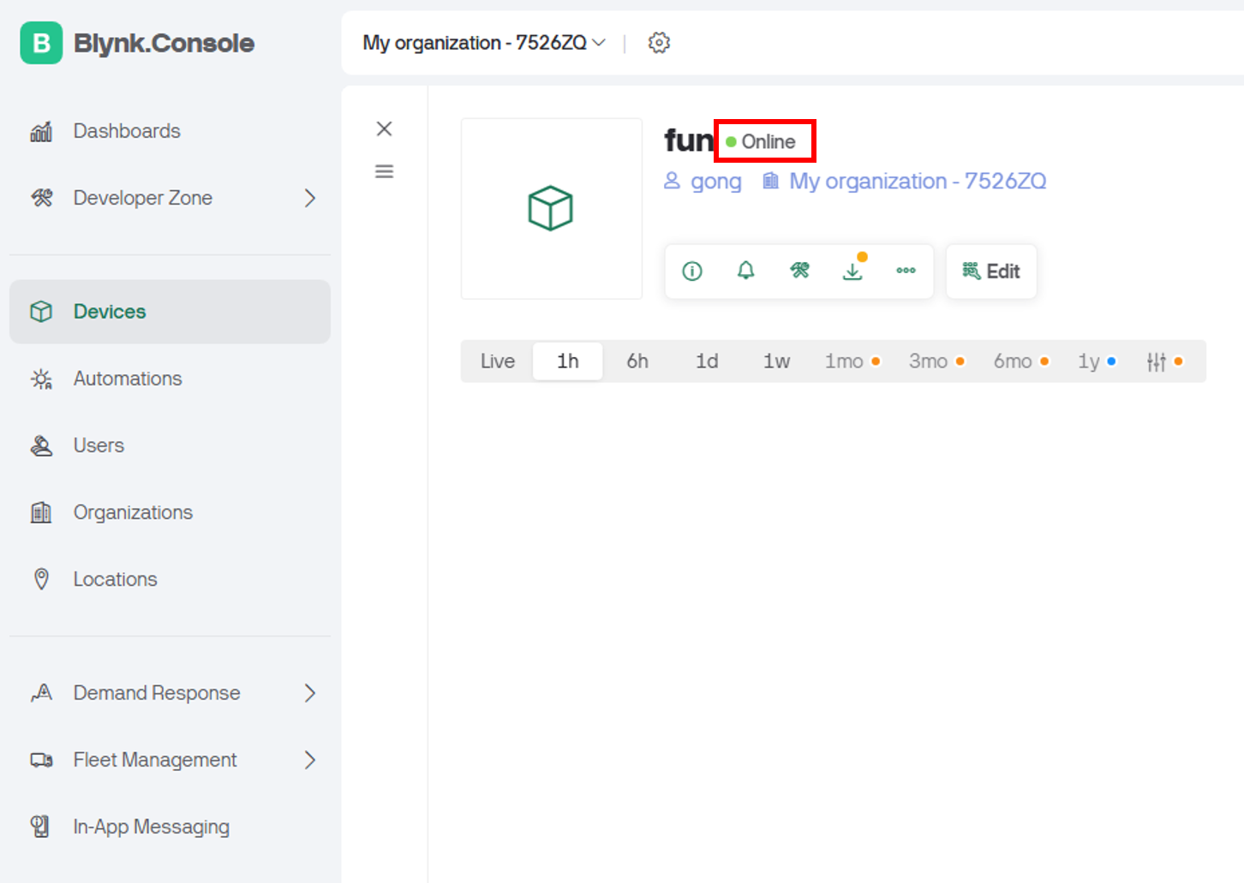
Task: Open notifications bell icon for device
Action: pos(746,271)
